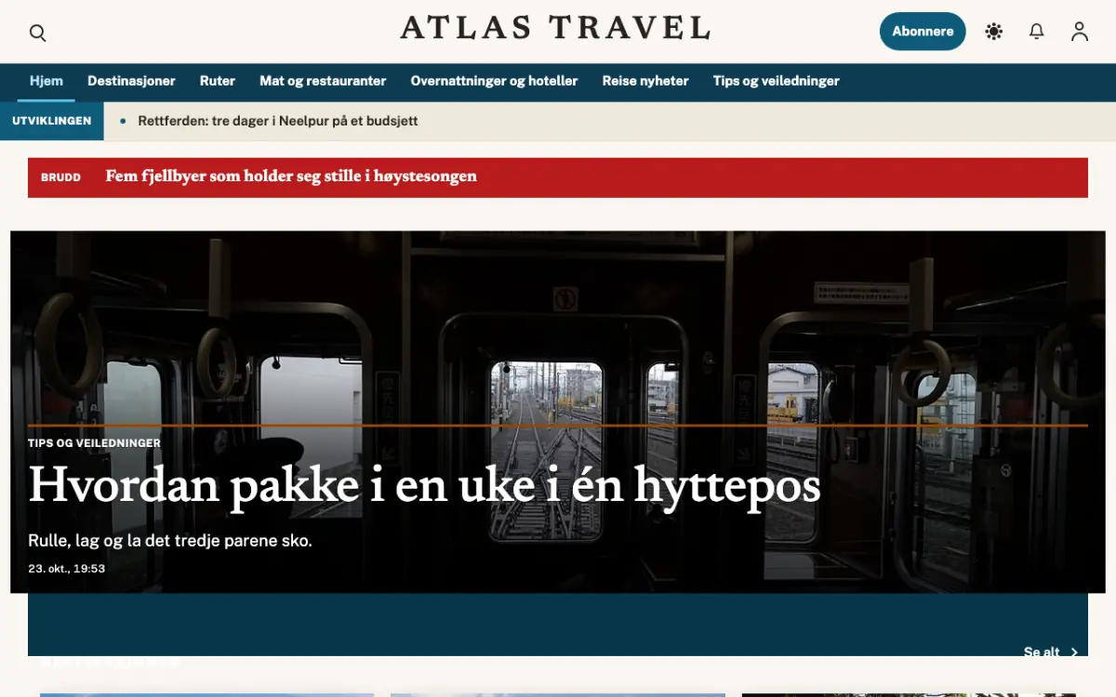This screenshot has width=1116, height=697.
Task: Go to the Atlas Travel logo homepage
Action: [x=555, y=28]
